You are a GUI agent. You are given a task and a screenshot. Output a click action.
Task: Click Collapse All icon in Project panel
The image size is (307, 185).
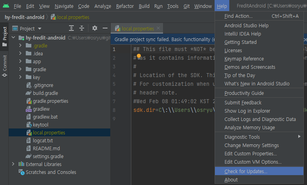(82, 28)
